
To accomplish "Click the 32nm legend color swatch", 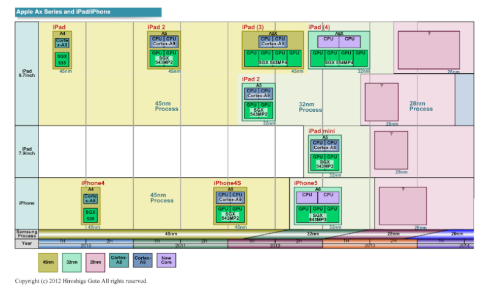I will tap(72, 263).
